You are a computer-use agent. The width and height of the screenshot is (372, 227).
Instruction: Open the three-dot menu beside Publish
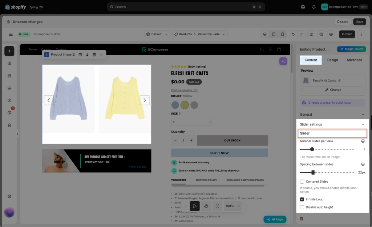tap(361, 34)
